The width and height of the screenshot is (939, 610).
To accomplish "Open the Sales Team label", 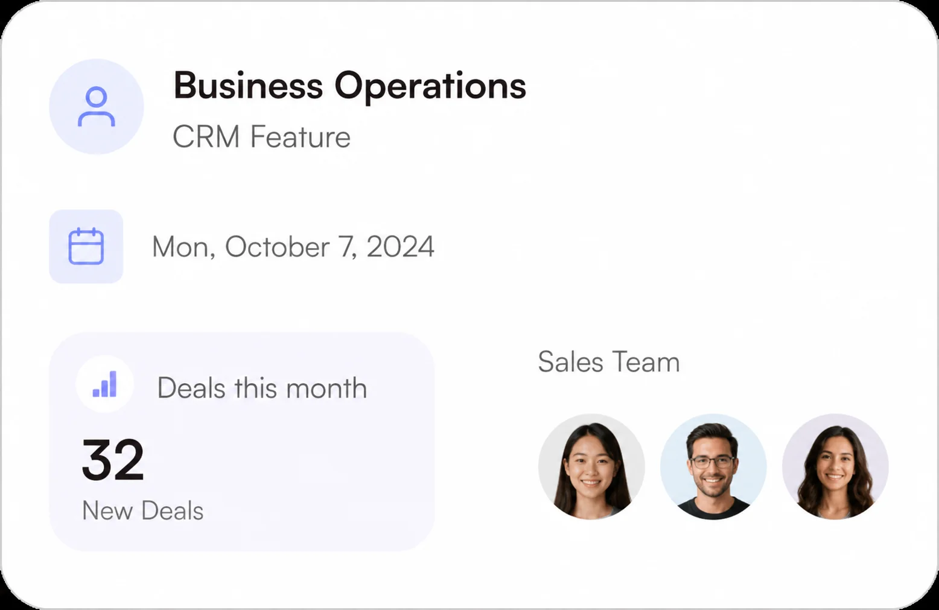I will [x=609, y=362].
